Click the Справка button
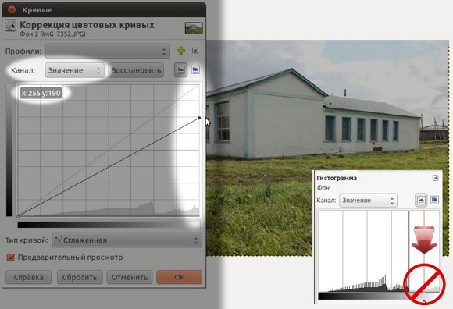This screenshot has height=309, width=453. click(x=29, y=277)
